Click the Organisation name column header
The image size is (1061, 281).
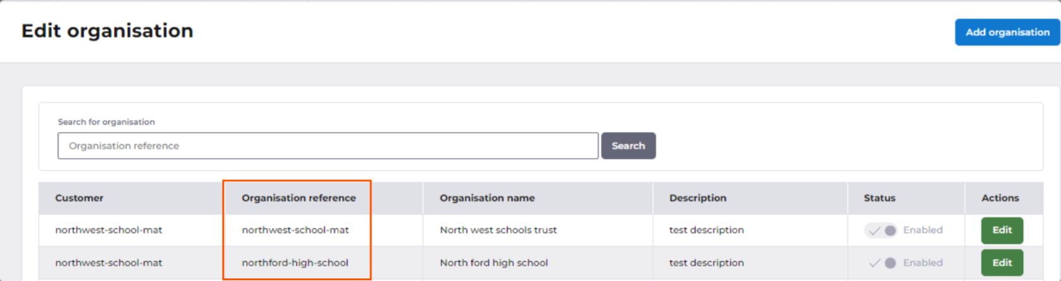coord(487,198)
